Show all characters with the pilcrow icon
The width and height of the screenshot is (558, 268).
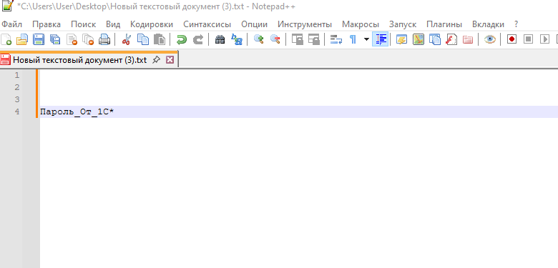(x=353, y=39)
